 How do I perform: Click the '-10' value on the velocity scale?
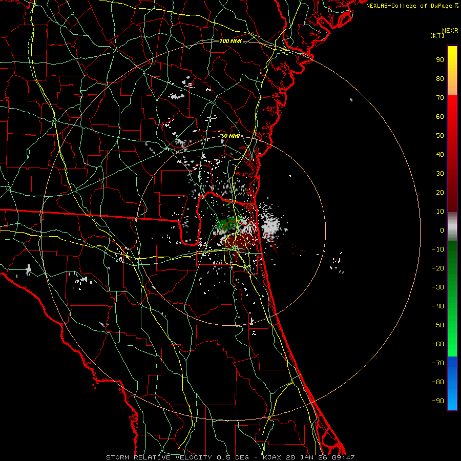(438, 249)
